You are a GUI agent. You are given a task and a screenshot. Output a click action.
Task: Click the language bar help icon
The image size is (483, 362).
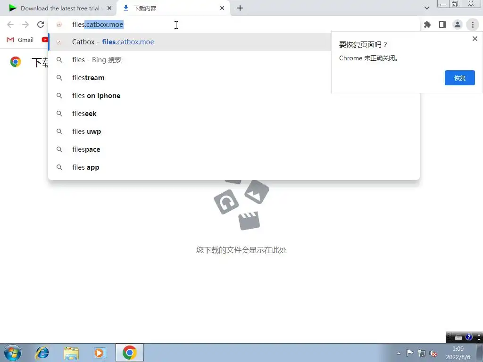469,337
